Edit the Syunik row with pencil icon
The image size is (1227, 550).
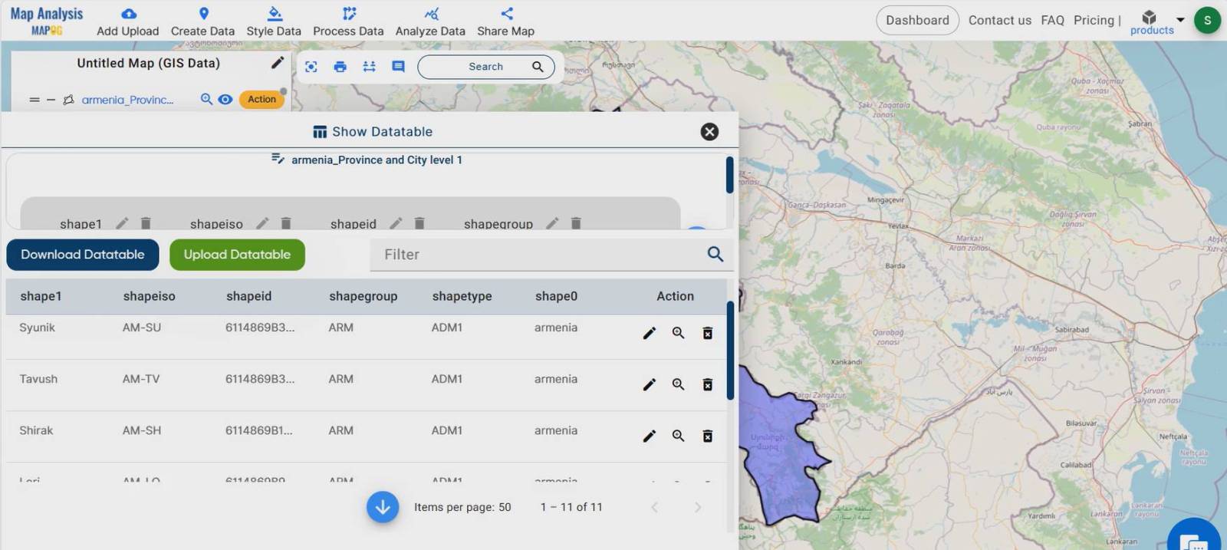(649, 333)
